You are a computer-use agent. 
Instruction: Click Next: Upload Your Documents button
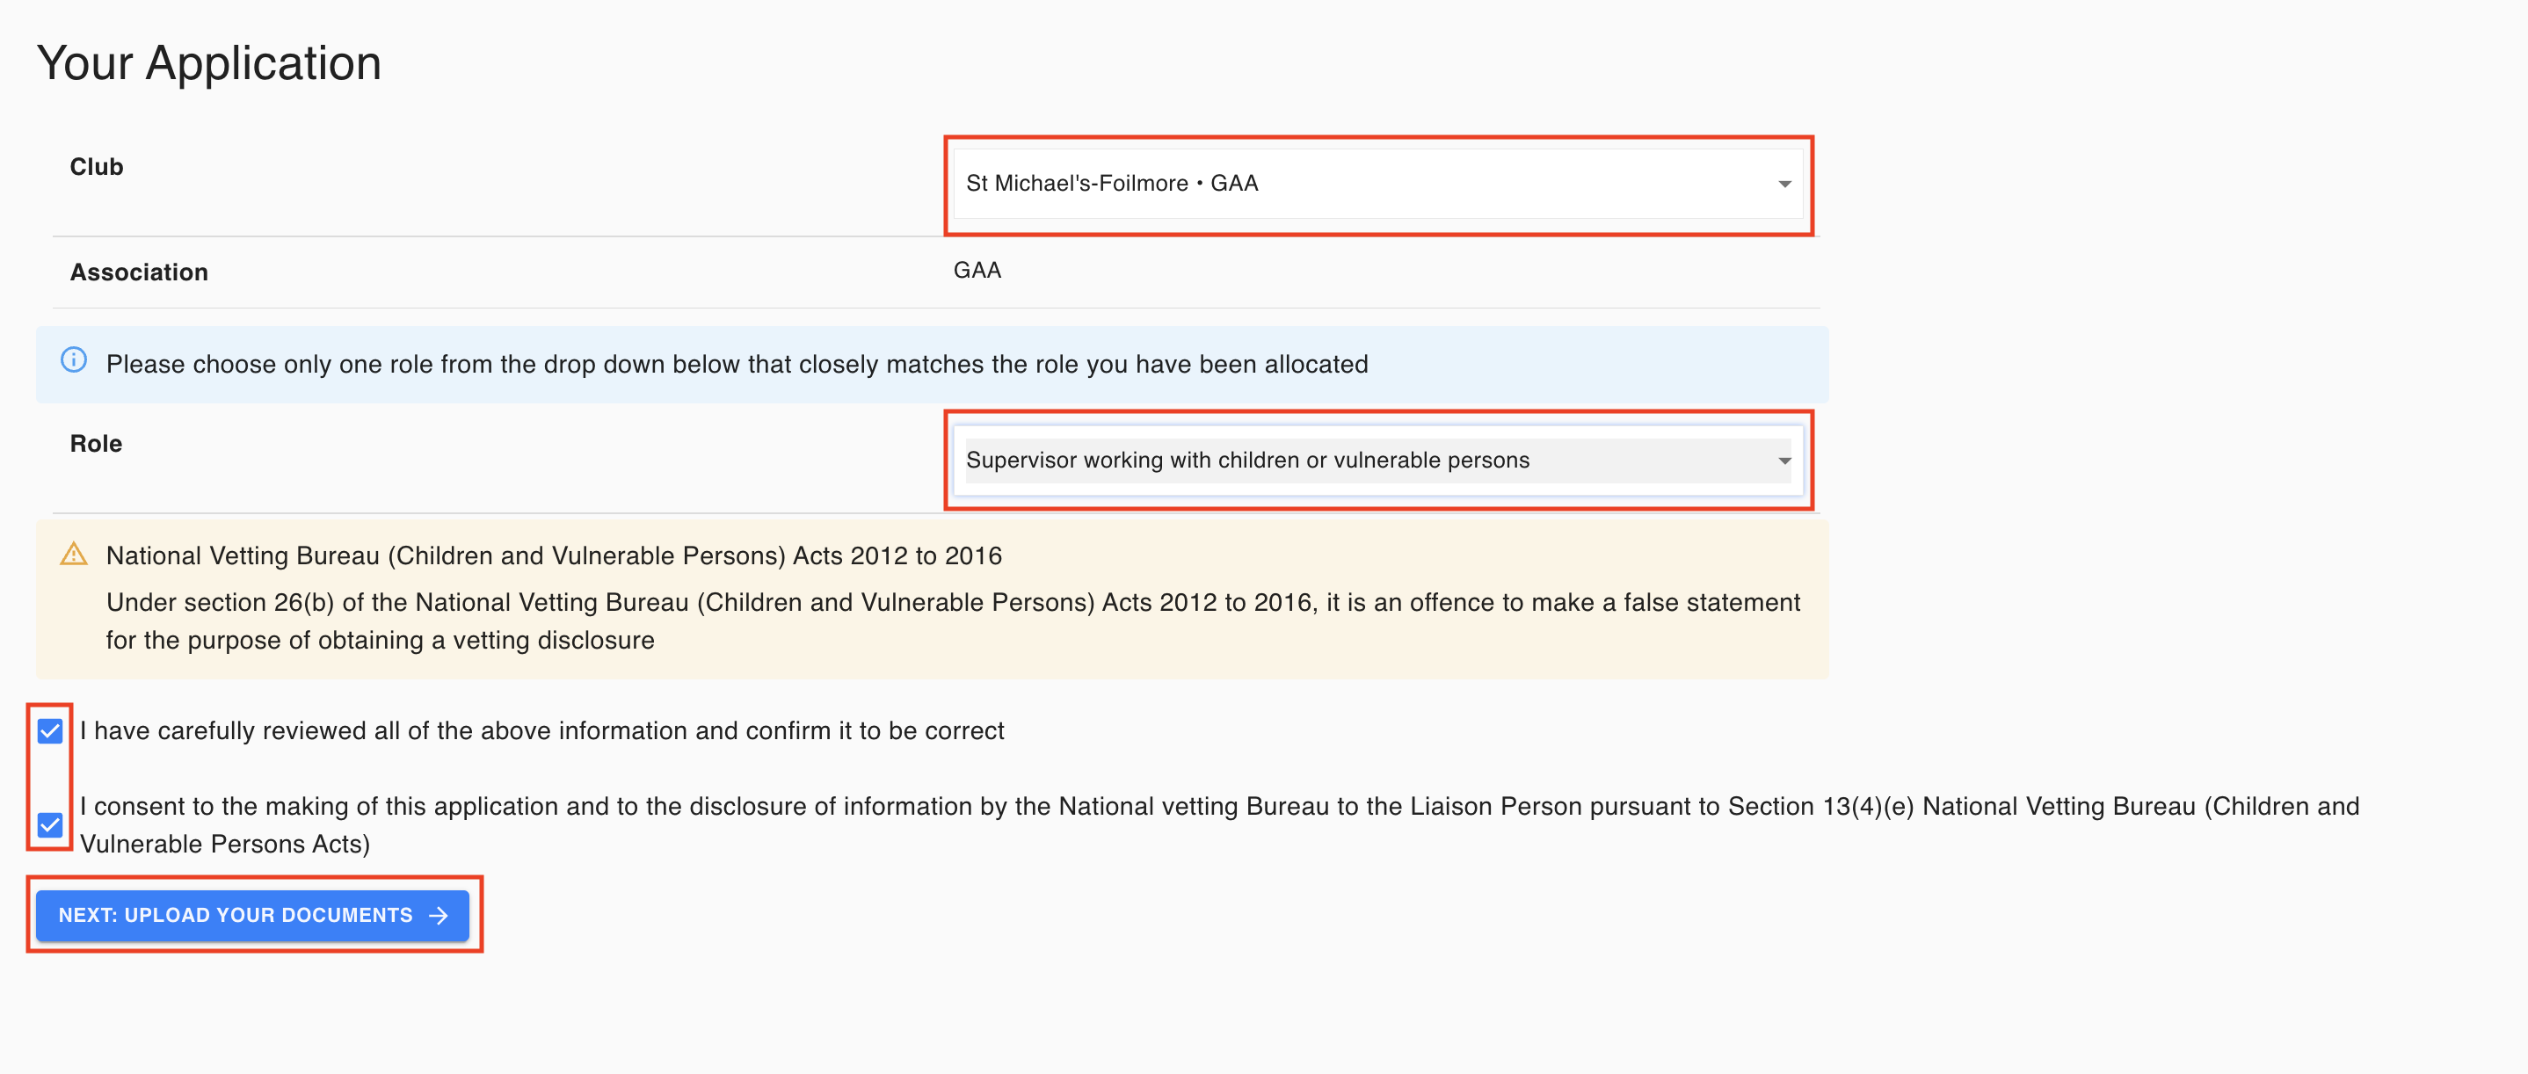pos(252,915)
